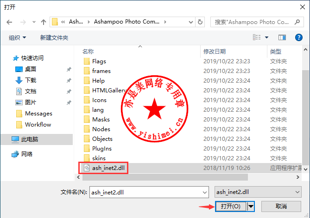
Task: Expand the address bar history dropdown
Action: [x=191, y=22]
